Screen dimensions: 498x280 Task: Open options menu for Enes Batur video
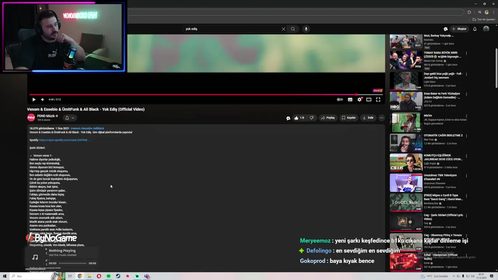tap(466, 94)
